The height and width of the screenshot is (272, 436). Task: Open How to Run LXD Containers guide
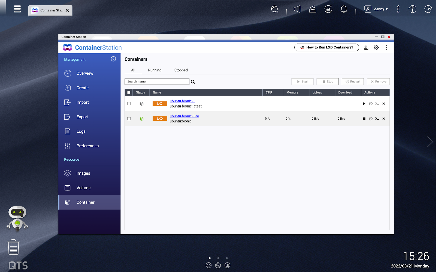click(327, 47)
